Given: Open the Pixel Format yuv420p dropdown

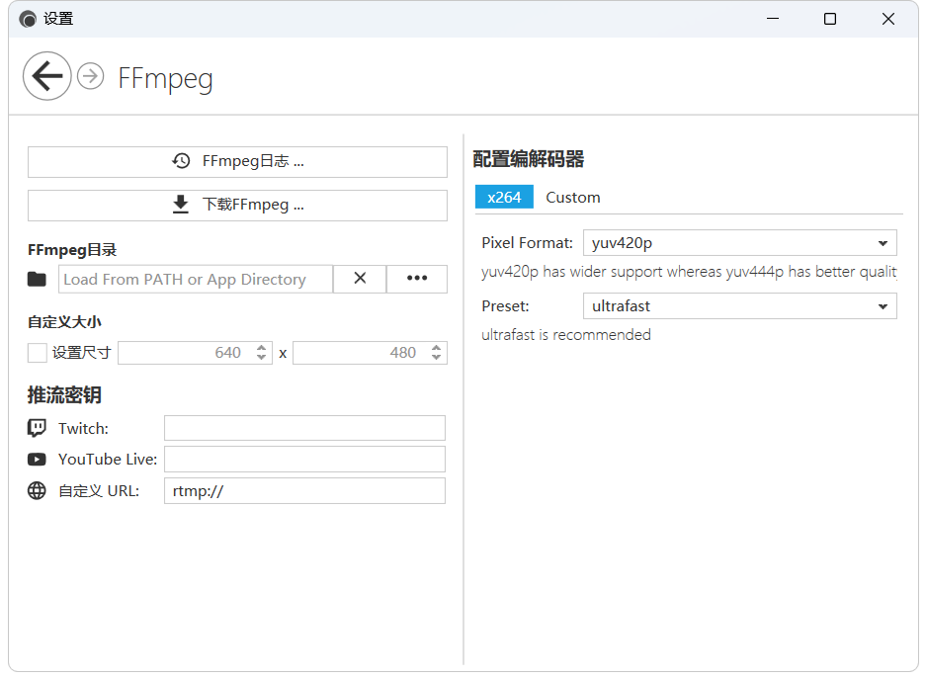Looking at the screenshot, I should tap(740, 243).
